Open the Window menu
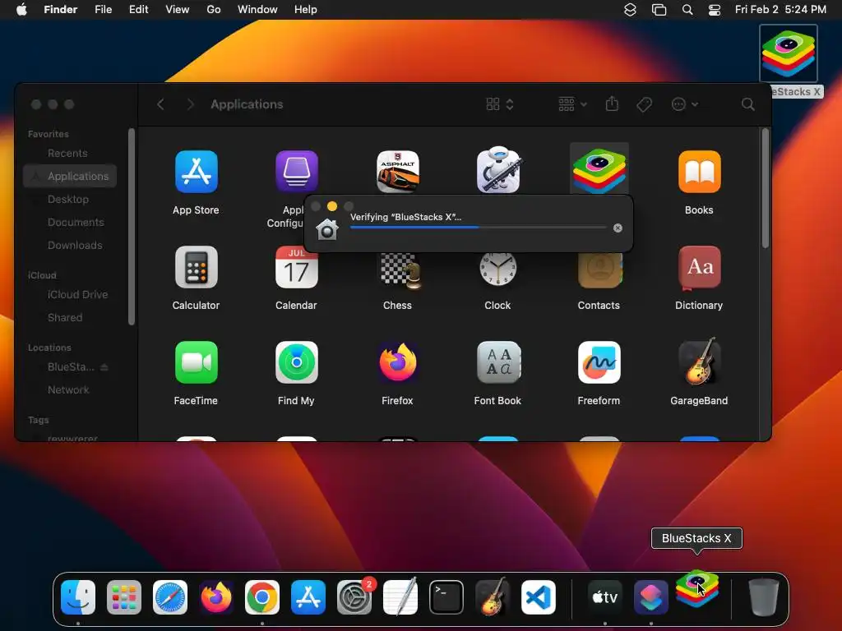The image size is (842, 631). pyautogui.click(x=257, y=10)
